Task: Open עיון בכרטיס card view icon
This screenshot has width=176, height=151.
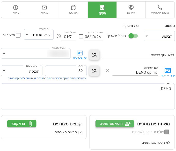Action: (x=80, y=53)
